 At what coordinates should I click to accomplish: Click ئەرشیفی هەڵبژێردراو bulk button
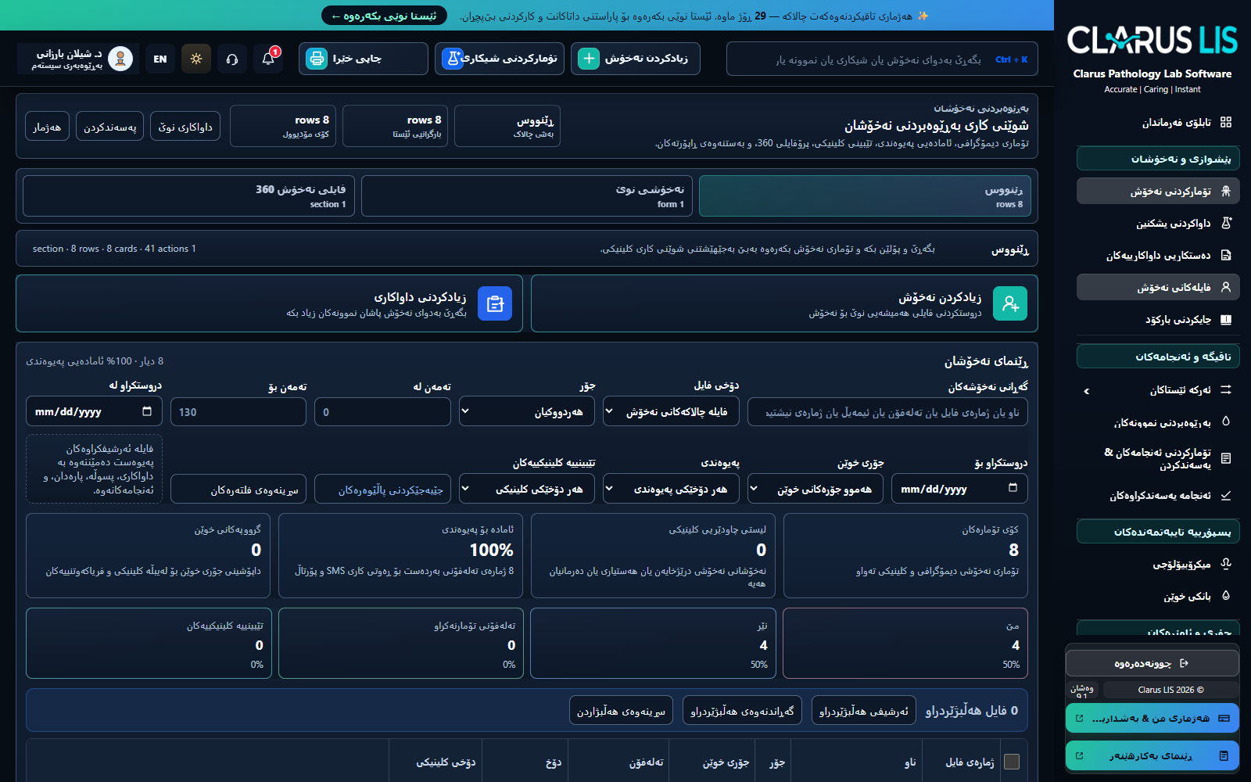[863, 710]
